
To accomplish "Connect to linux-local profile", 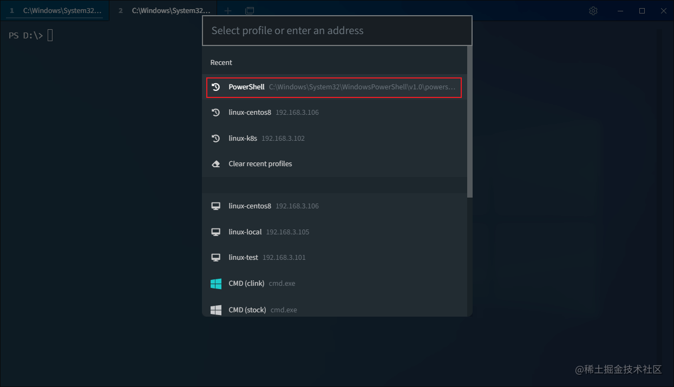I will [x=334, y=232].
